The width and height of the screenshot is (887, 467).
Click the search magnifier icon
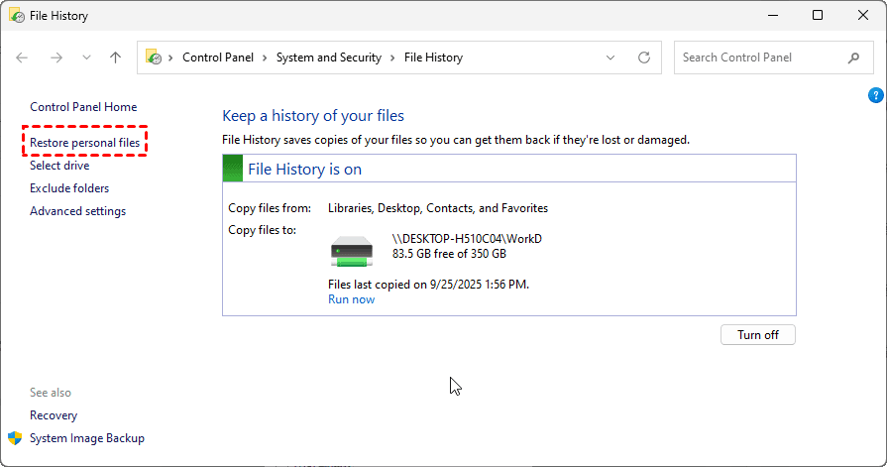coord(853,58)
